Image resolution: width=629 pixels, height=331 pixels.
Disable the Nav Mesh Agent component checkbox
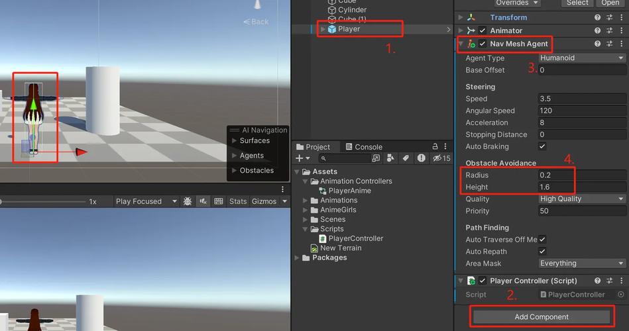tap(483, 44)
